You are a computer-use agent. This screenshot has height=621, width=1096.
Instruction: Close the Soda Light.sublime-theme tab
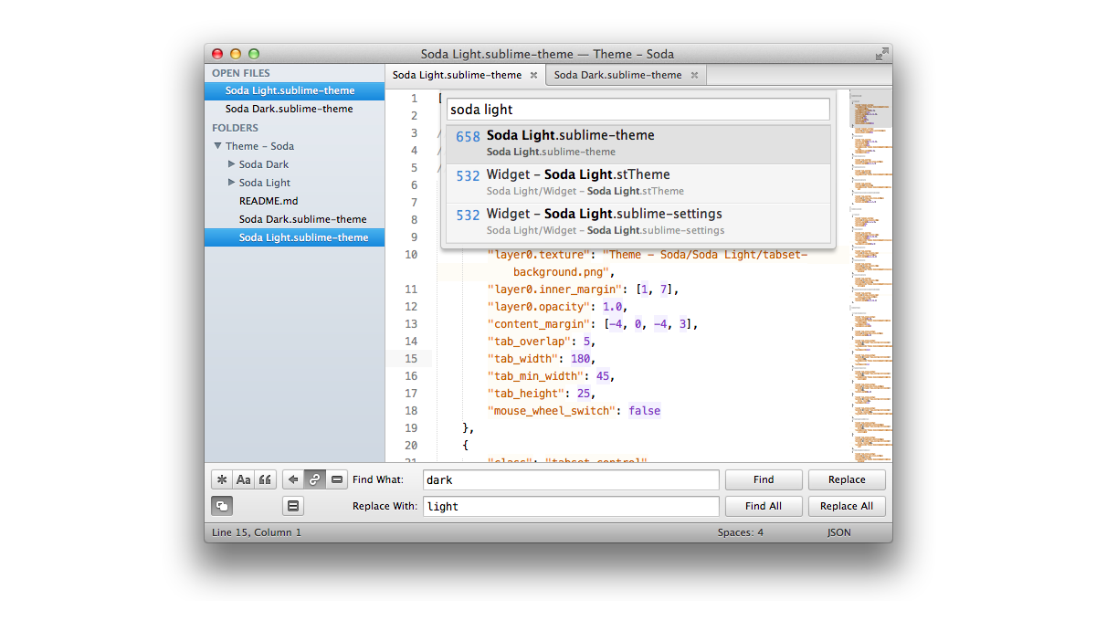pyautogui.click(x=533, y=75)
